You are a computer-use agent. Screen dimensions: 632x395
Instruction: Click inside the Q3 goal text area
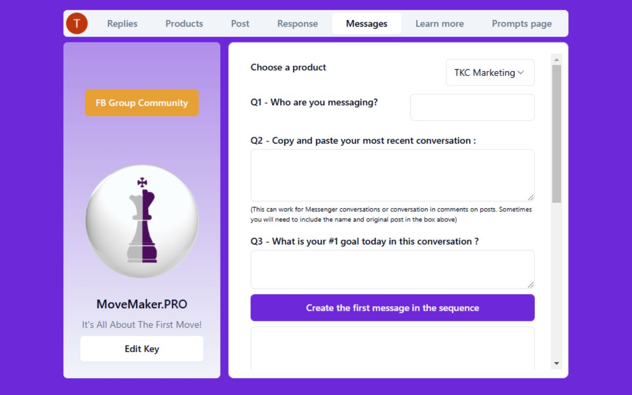pyautogui.click(x=392, y=269)
